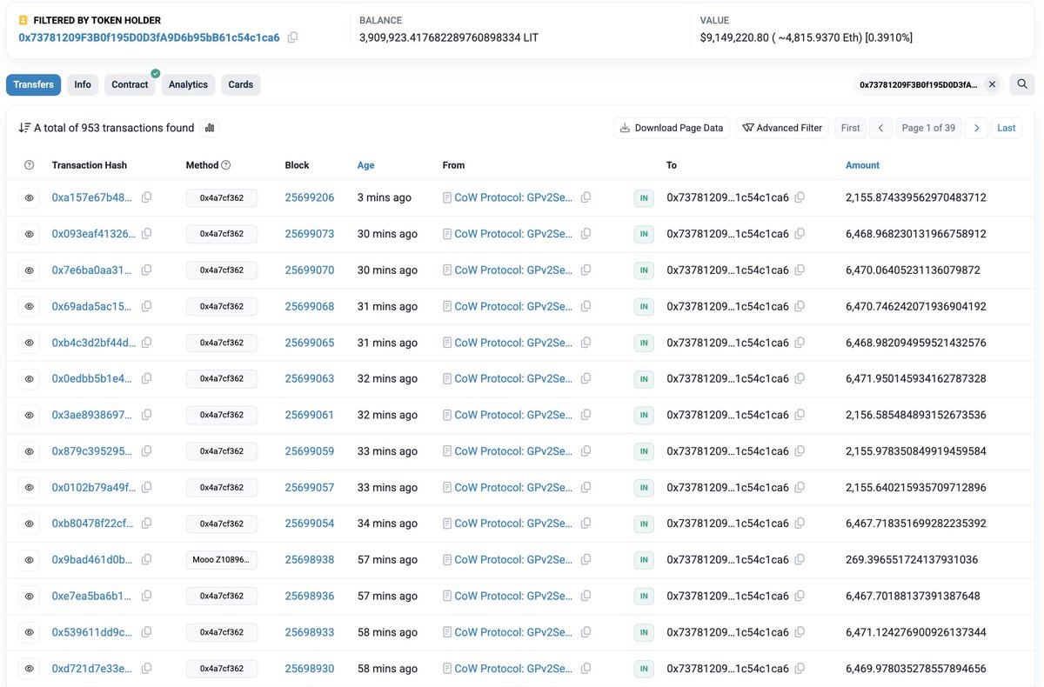The height and width of the screenshot is (687, 1044).
Task: Preview transaction 0xe7ea5ba6b1 with eye icon
Action: click(x=29, y=597)
